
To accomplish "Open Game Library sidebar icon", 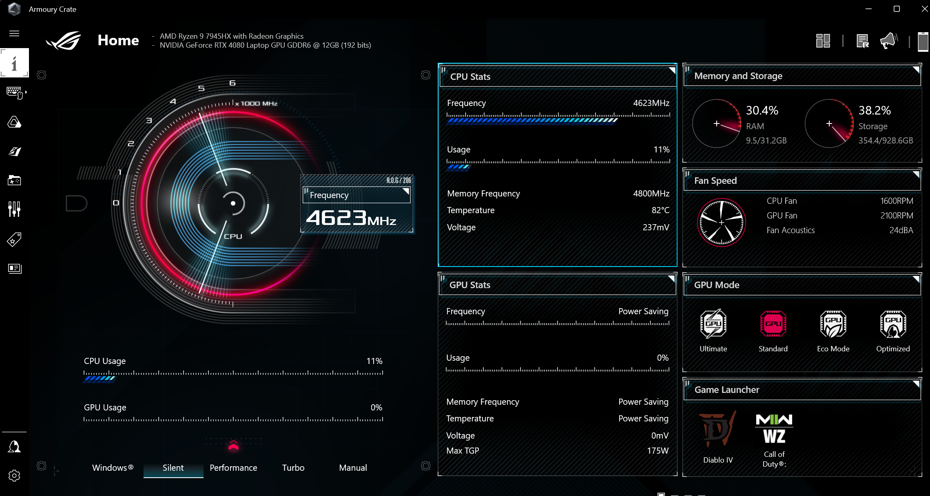I will tap(14, 180).
